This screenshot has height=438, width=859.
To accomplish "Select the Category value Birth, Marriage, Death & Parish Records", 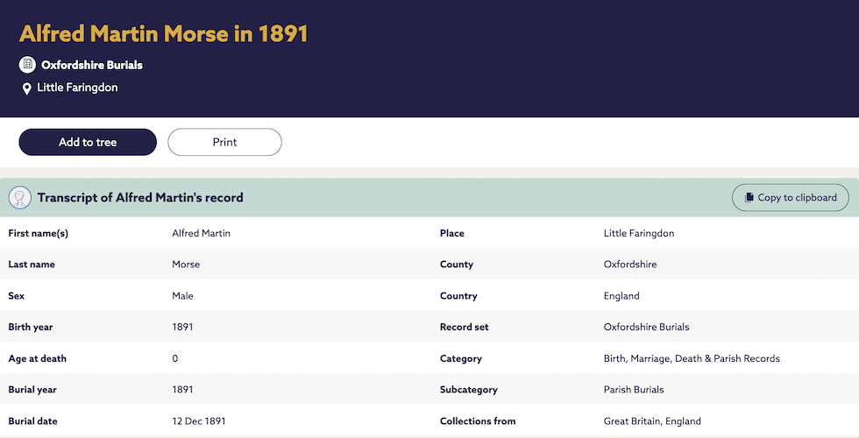I will pyautogui.click(x=692, y=358).
